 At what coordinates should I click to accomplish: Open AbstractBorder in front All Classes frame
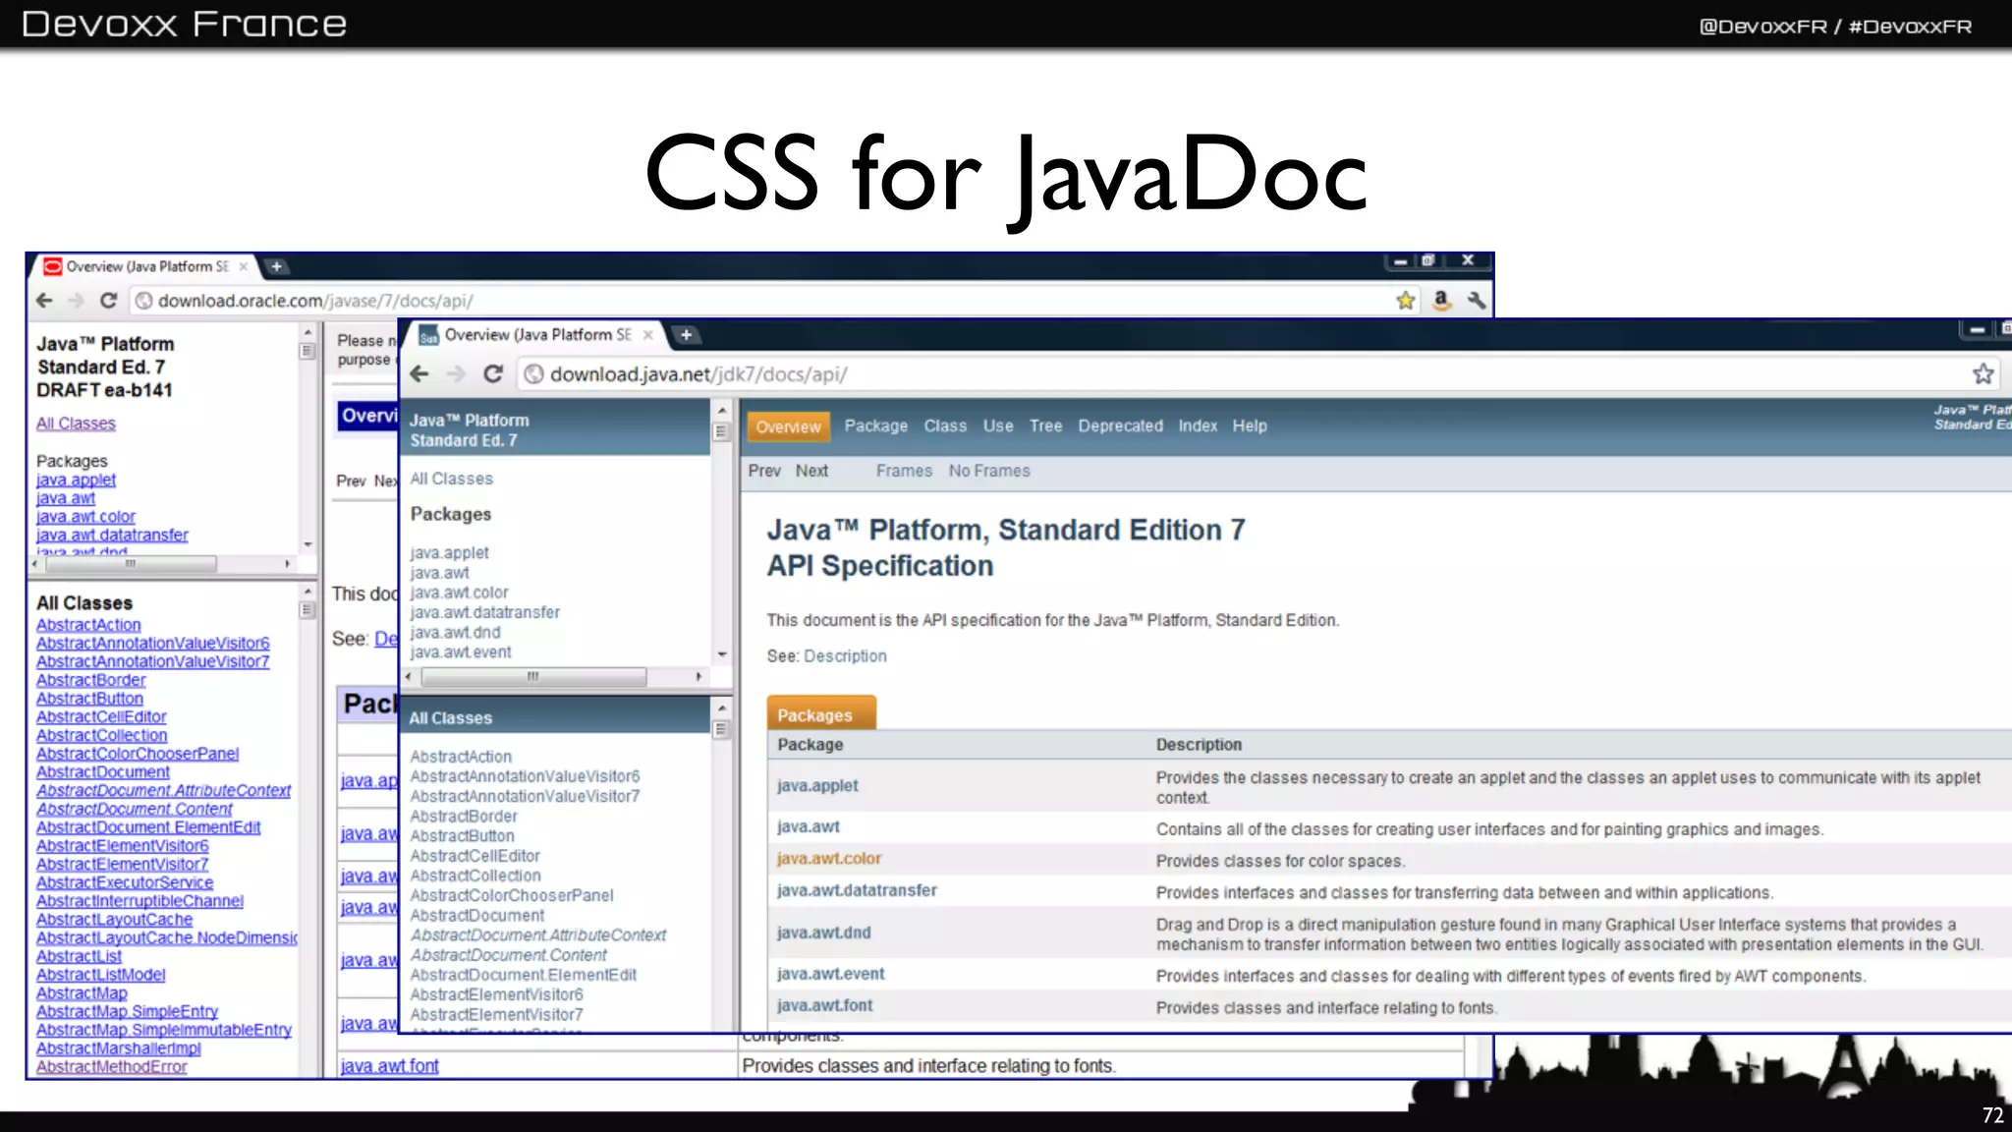(x=464, y=816)
